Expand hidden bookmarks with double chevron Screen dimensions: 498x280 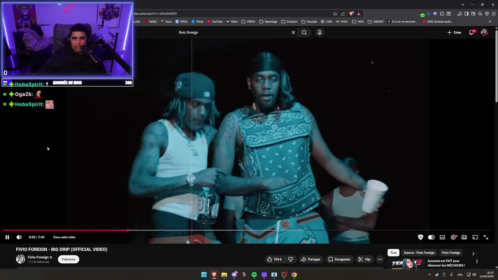coord(489,22)
